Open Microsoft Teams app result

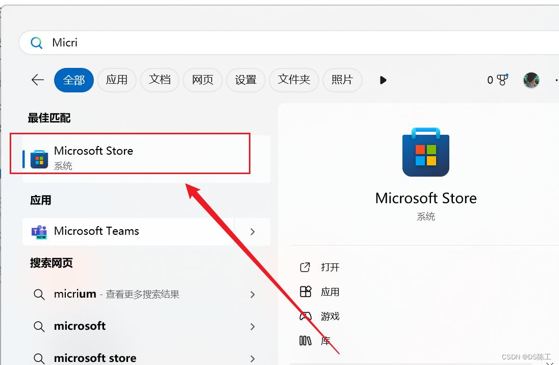point(128,232)
